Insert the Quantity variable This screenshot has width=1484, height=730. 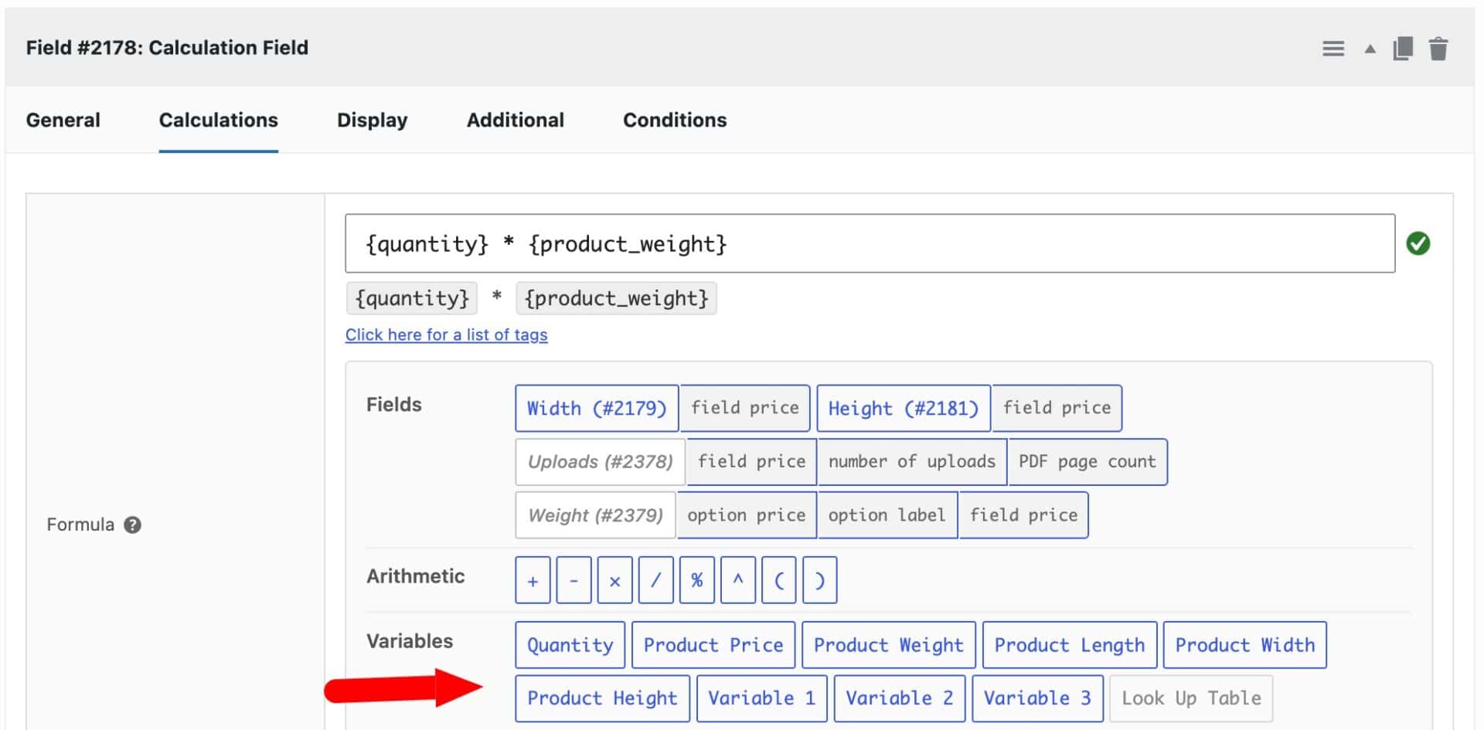point(570,645)
